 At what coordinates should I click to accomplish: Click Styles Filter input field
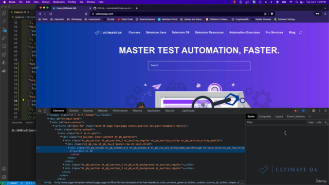point(276,122)
